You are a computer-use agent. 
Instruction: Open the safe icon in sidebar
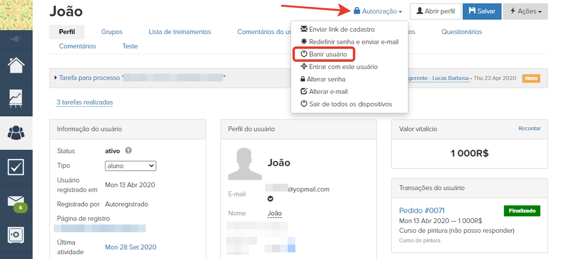click(x=16, y=235)
